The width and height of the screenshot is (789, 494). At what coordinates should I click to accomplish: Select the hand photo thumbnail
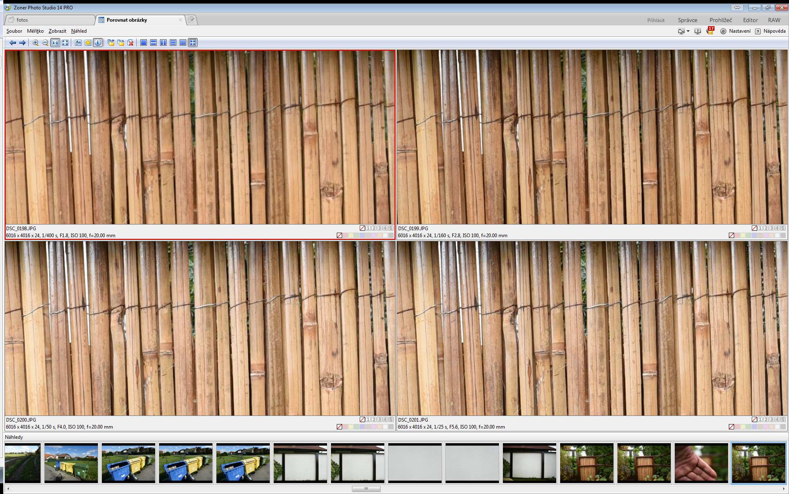[701, 463]
